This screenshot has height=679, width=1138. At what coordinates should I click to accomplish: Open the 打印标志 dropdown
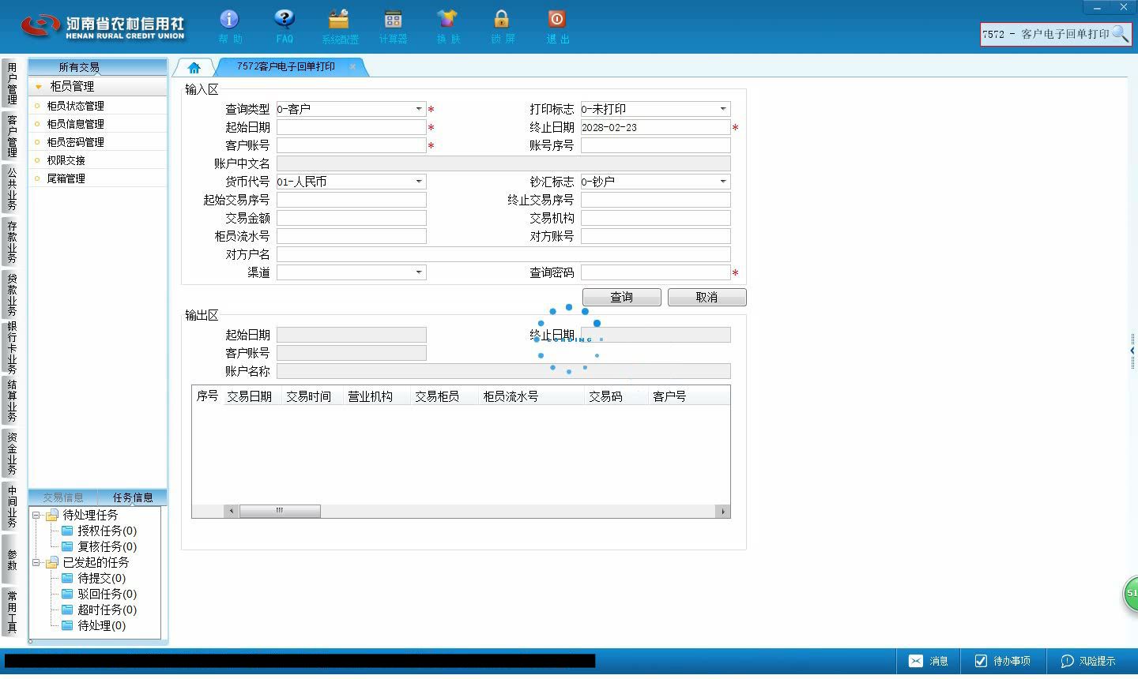[x=722, y=109]
